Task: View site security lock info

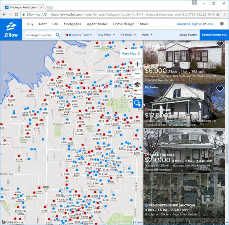Action: tap(24, 15)
